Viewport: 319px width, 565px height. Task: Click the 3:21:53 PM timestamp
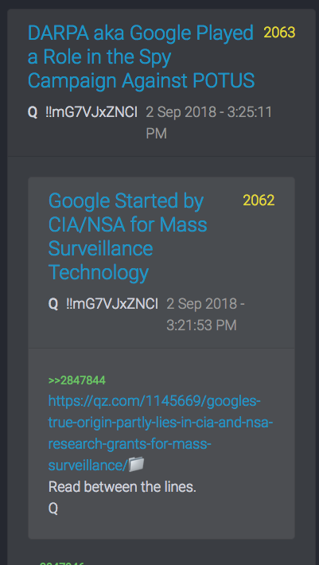[201, 325]
